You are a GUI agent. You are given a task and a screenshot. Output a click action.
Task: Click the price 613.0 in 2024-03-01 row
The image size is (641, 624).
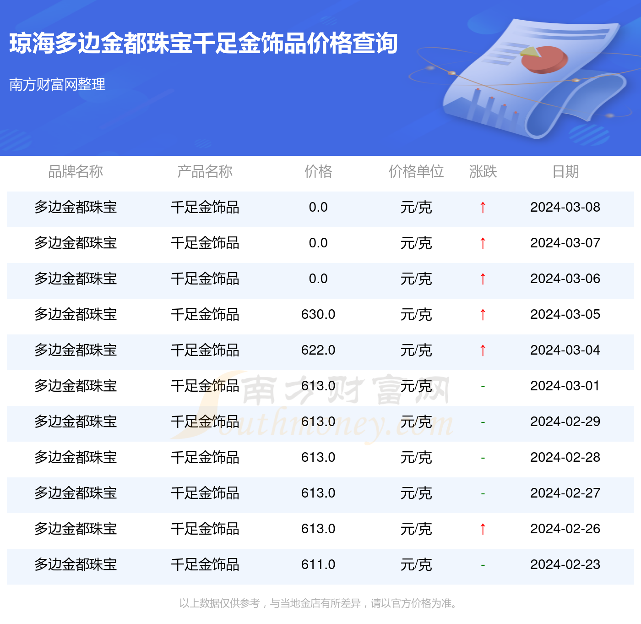pos(318,386)
